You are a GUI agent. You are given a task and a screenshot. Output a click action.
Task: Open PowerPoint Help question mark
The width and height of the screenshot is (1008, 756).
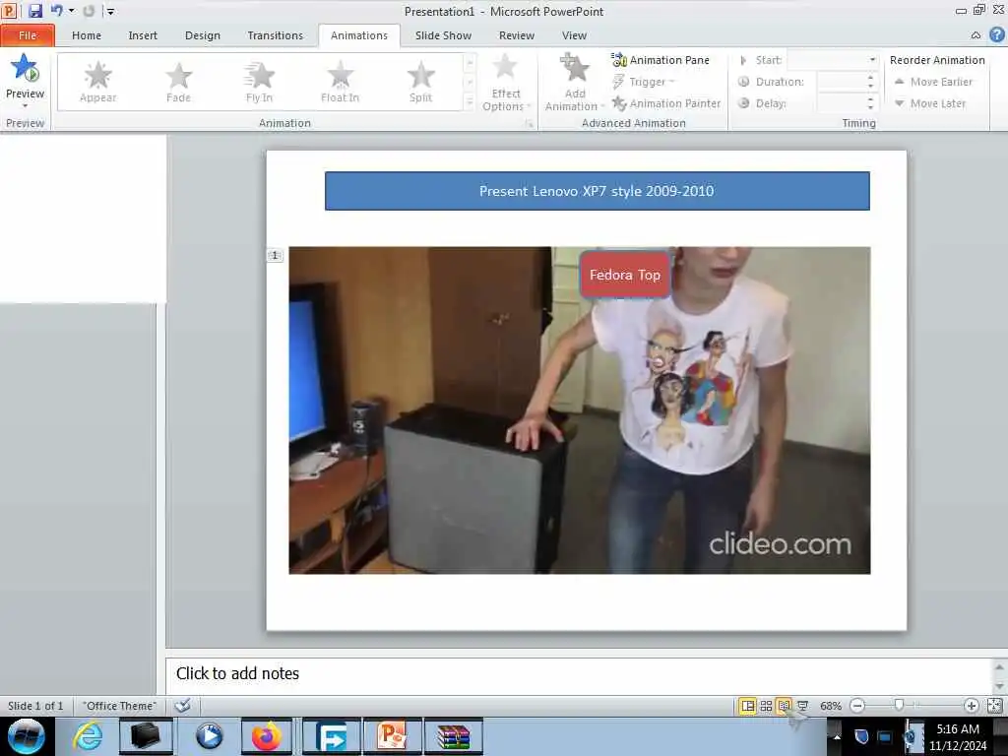996,34
